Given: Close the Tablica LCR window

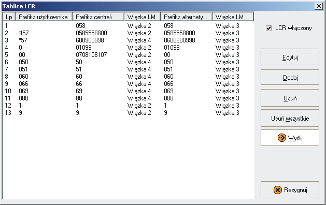Looking at the screenshot, I should (x=319, y=6).
